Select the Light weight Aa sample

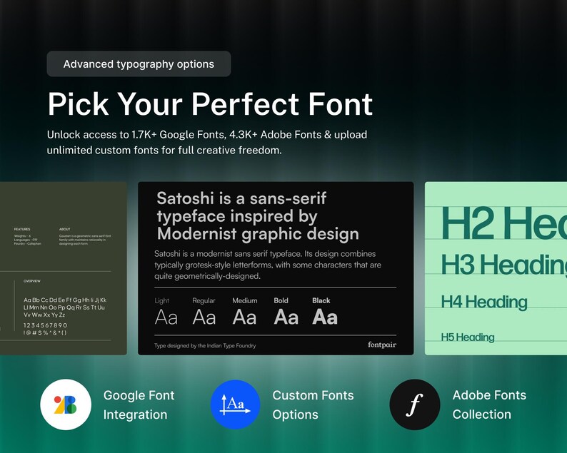tap(166, 317)
